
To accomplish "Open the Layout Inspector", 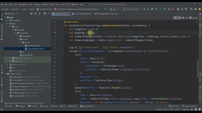I will coord(189,106).
